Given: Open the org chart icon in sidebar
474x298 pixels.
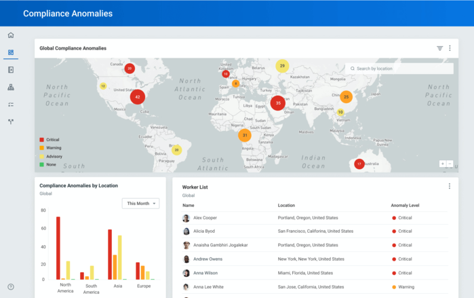Looking at the screenshot, I should [x=11, y=88].
